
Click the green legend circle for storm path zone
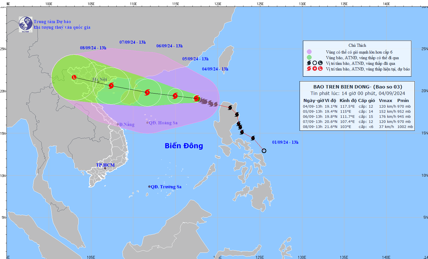point(309,57)
